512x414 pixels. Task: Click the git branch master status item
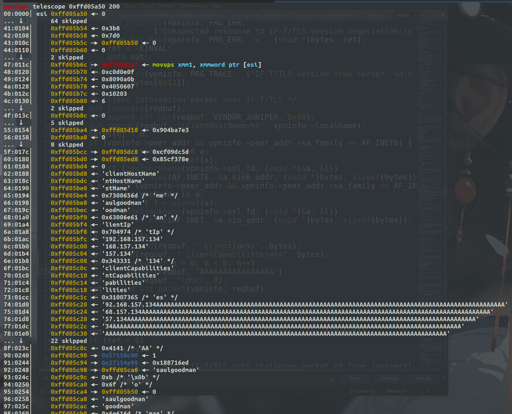coord(363,392)
